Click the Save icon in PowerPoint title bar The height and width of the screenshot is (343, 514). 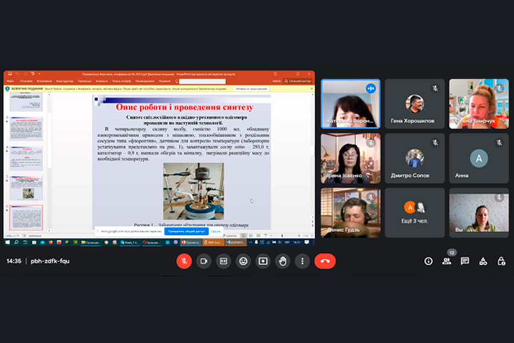[10, 74]
